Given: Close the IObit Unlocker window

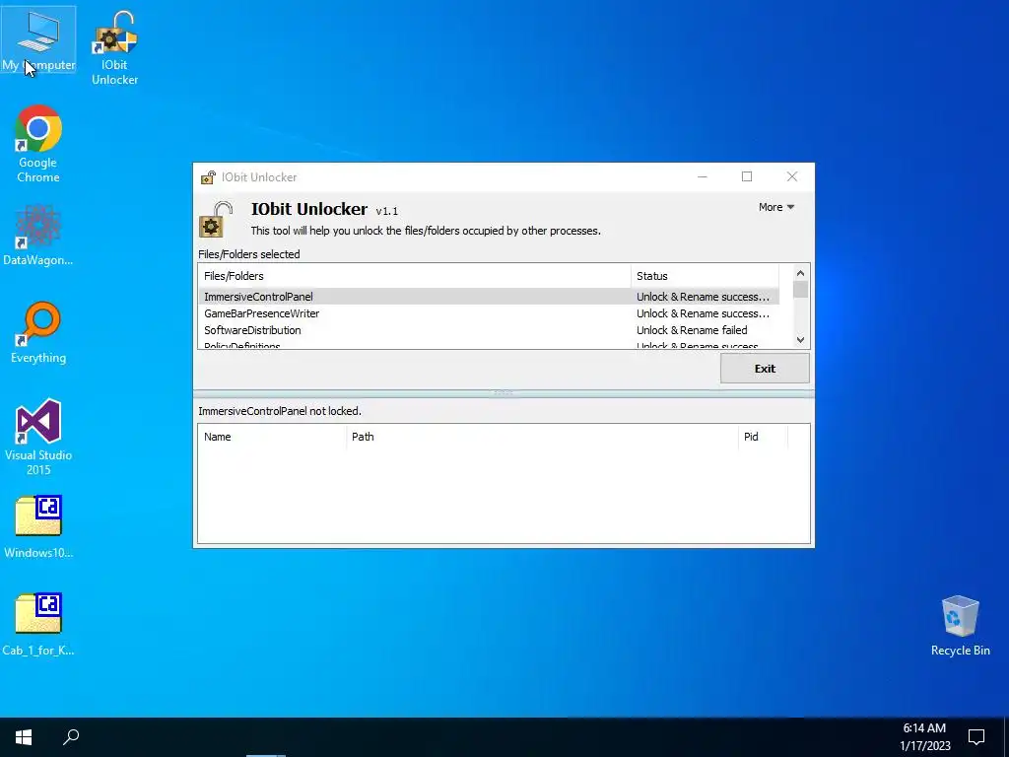Looking at the screenshot, I should (x=792, y=177).
